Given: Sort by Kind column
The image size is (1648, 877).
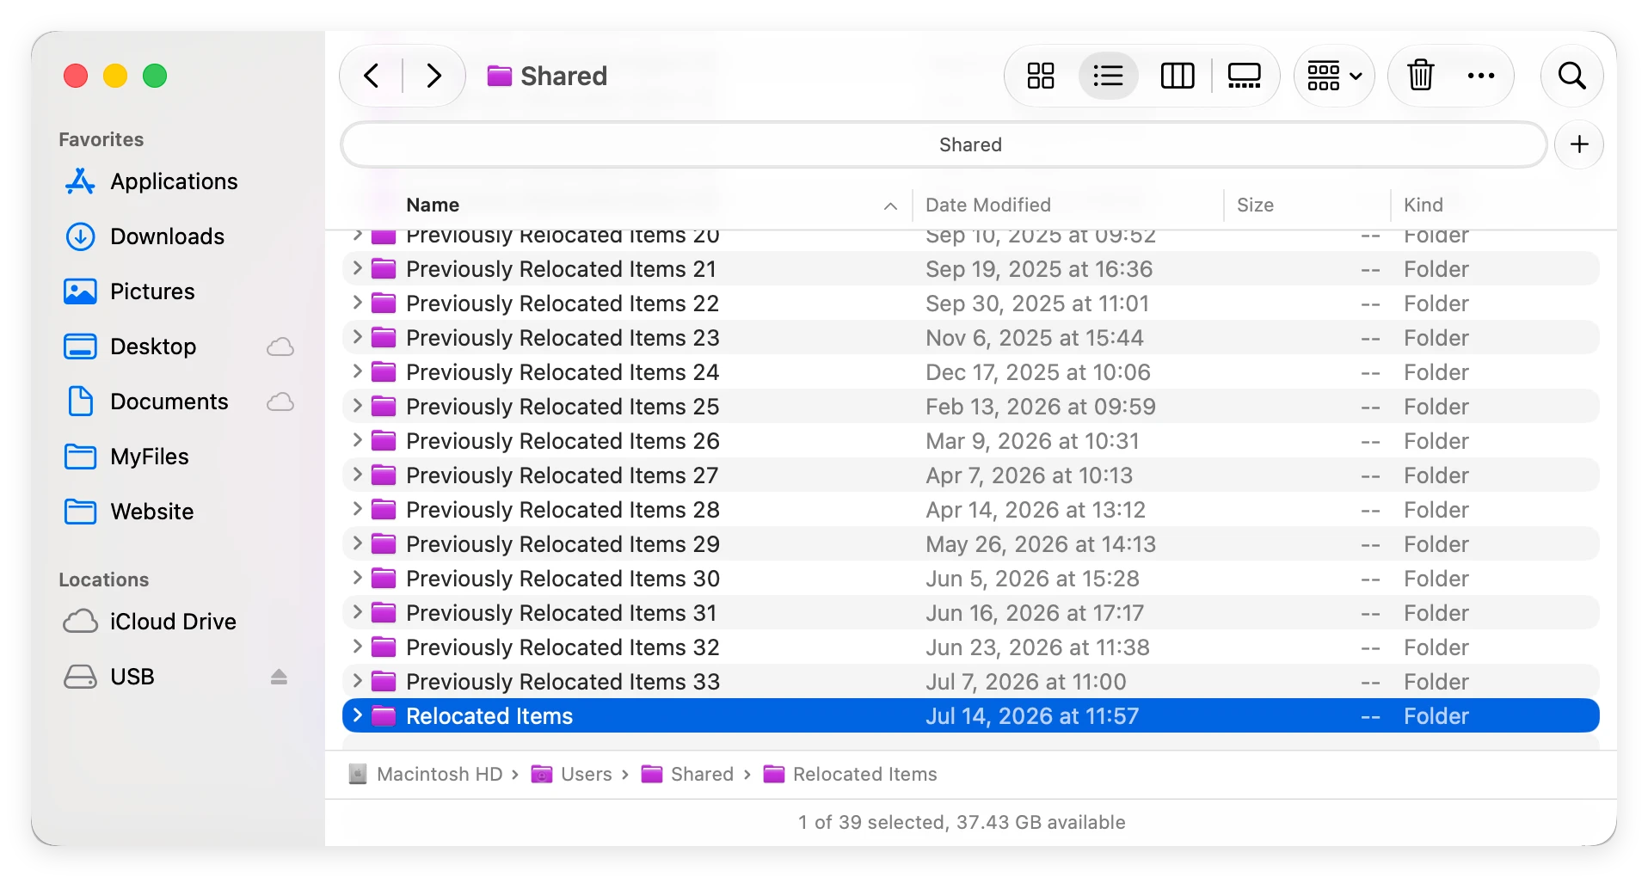Looking at the screenshot, I should [x=1424, y=205].
